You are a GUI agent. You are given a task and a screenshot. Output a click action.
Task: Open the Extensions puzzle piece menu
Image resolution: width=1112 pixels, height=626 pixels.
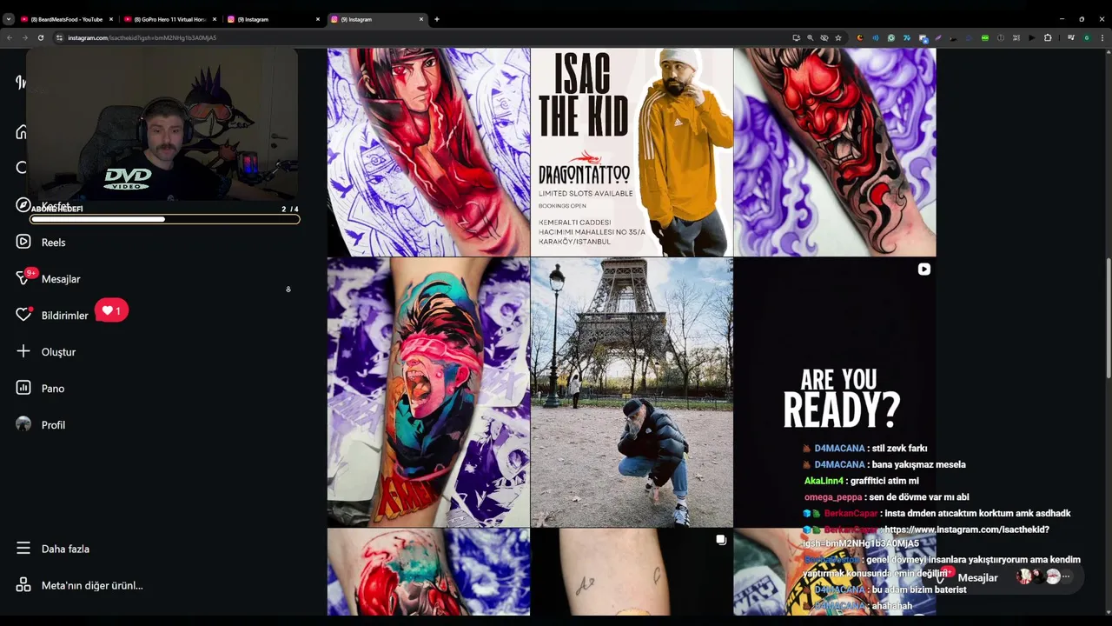[x=1048, y=37]
